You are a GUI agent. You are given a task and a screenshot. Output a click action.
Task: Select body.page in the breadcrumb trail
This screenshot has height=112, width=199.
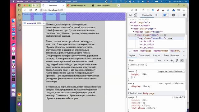click(x=146, y=51)
